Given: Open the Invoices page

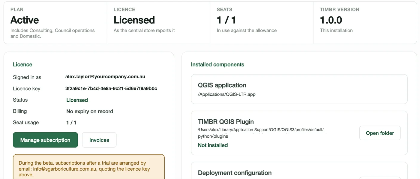Looking at the screenshot, I should coord(99,140).
